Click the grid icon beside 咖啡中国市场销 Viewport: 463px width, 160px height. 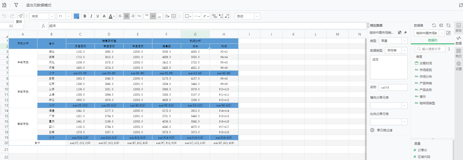tap(399, 32)
